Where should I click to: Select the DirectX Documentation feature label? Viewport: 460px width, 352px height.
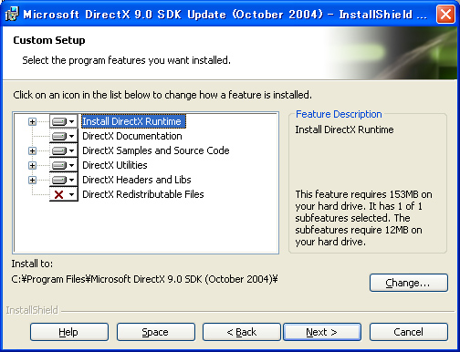tap(132, 136)
